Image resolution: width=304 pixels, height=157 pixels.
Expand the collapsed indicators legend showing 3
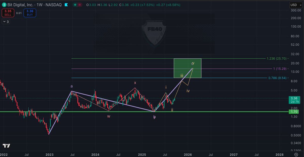pos(6,22)
